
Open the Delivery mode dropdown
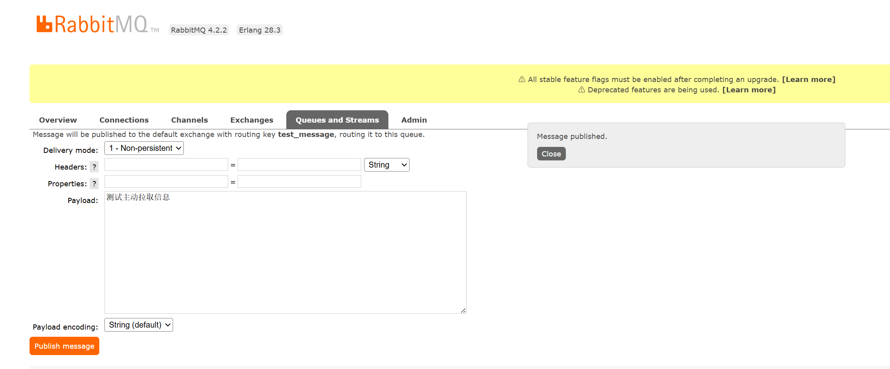(144, 148)
